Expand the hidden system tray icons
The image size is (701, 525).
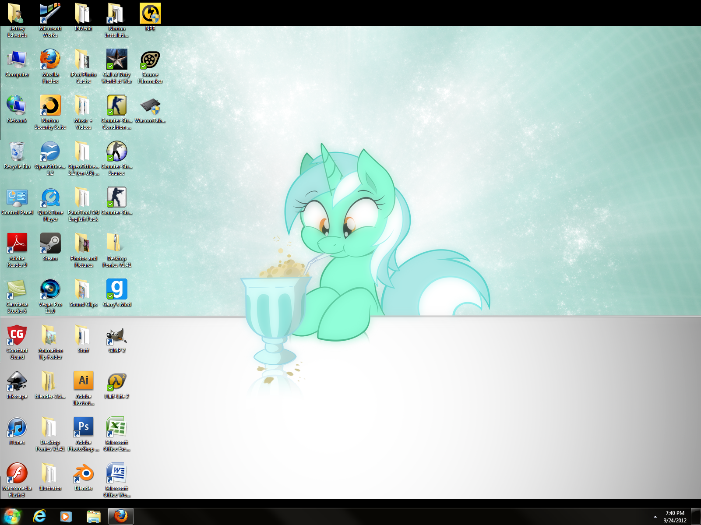point(655,517)
